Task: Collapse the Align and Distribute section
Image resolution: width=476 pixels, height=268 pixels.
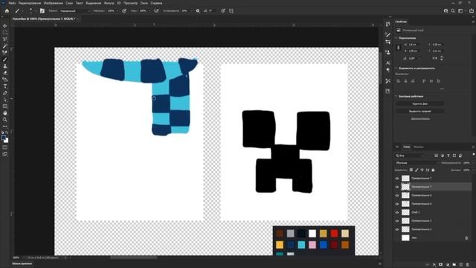Action: (396, 68)
